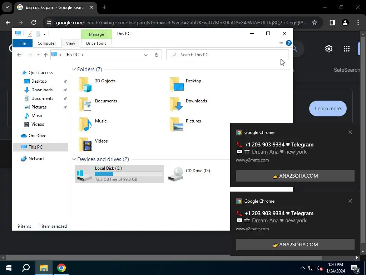Image resolution: width=366 pixels, height=275 pixels.
Task: Go back in File Explorer
Action: pos(19,55)
